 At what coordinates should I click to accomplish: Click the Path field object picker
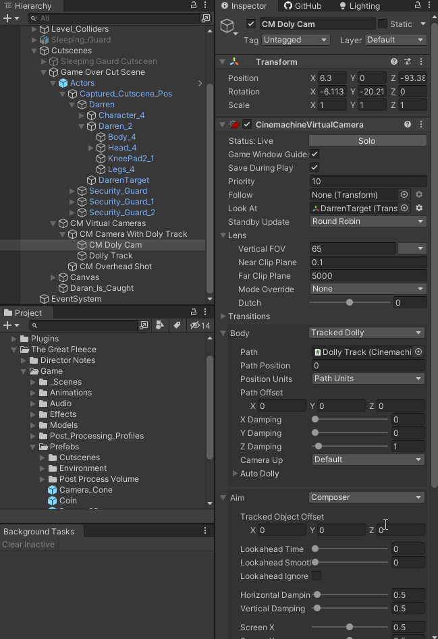(418, 352)
